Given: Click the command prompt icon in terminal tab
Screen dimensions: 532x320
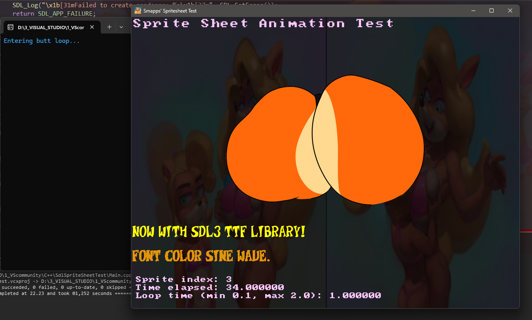Looking at the screenshot, I should [10, 27].
